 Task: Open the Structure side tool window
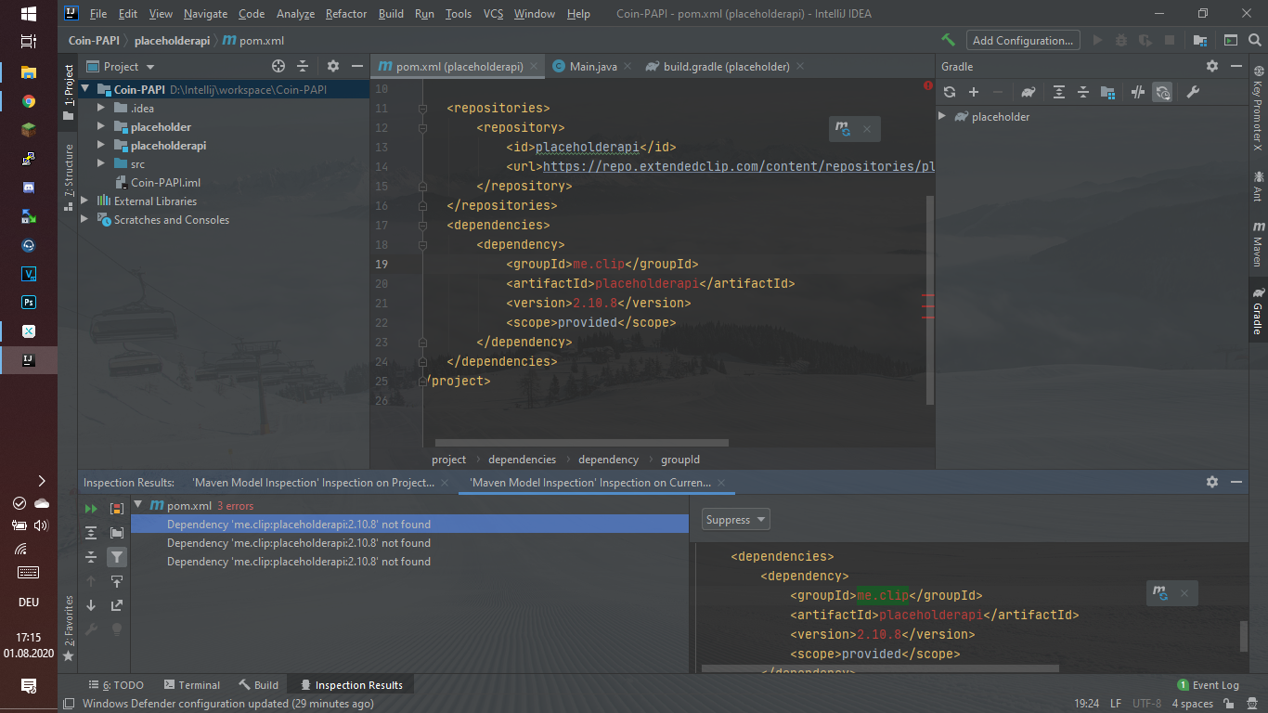(68, 176)
